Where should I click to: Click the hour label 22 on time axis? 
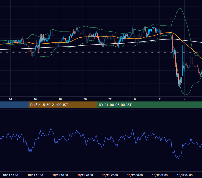(x=110, y=99)
